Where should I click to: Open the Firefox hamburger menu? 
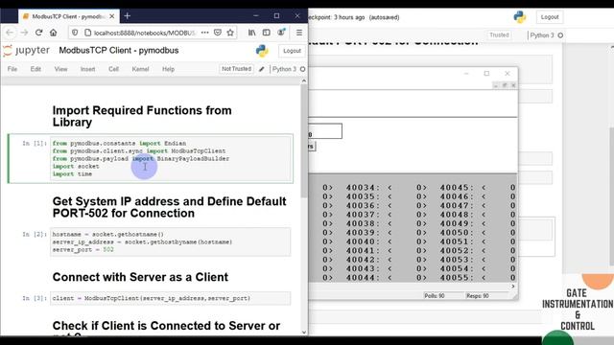tap(299, 33)
